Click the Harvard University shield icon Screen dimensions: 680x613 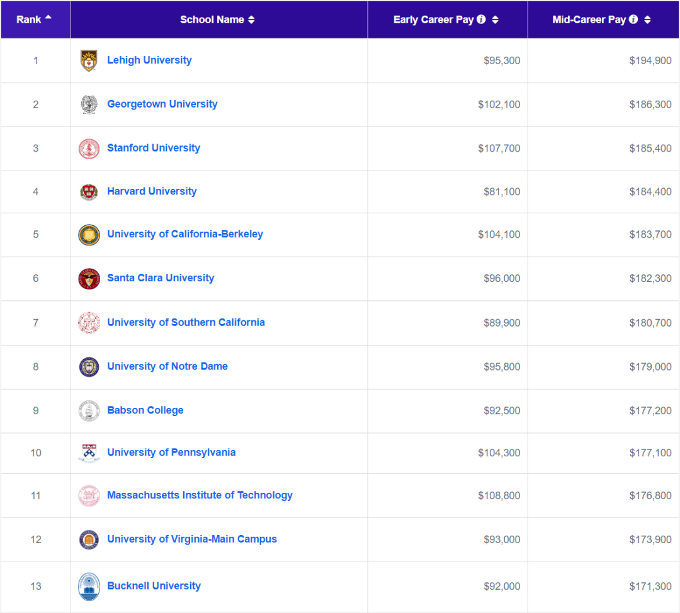tap(89, 192)
